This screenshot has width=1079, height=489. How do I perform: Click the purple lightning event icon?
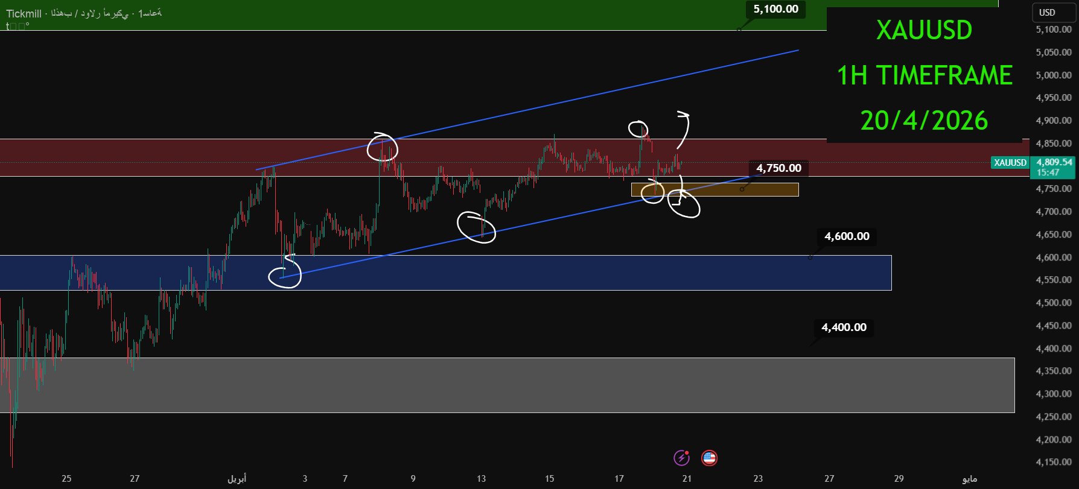tap(681, 458)
